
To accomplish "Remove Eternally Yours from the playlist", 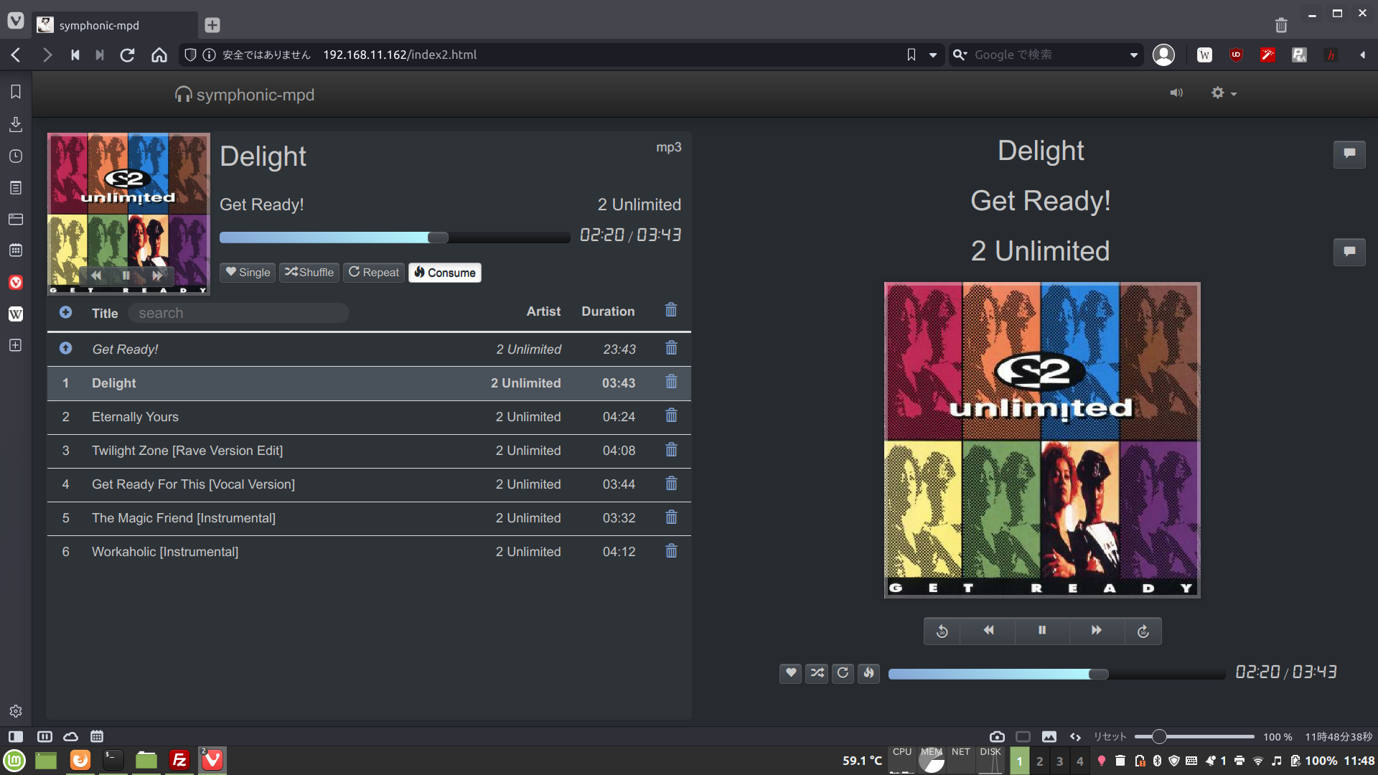I will pos(671,415).
